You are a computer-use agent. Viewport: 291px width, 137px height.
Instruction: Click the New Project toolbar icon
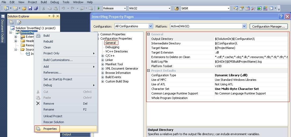[x=6, y=8]
